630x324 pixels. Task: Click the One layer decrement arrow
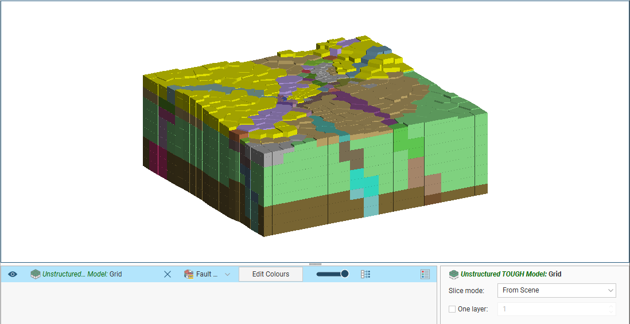click(611, 312)
